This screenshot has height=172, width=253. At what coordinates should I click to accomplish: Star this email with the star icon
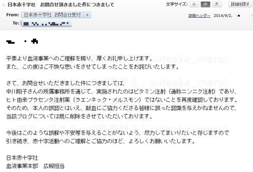[x=3, y=5]
